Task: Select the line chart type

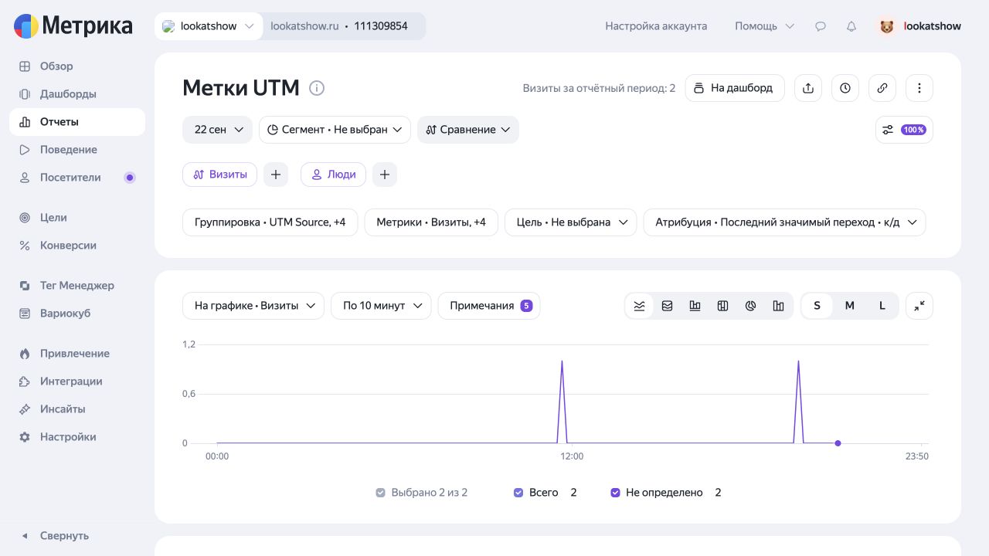Action: (639, 306)
